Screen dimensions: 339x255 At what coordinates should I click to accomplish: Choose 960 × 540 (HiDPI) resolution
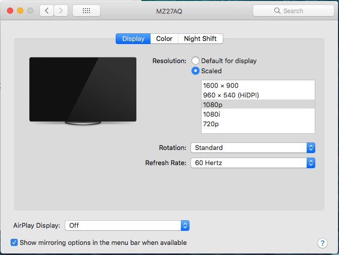pos(258,95)
